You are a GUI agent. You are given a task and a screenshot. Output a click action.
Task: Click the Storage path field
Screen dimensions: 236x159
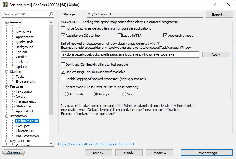(x=145, y=14)
